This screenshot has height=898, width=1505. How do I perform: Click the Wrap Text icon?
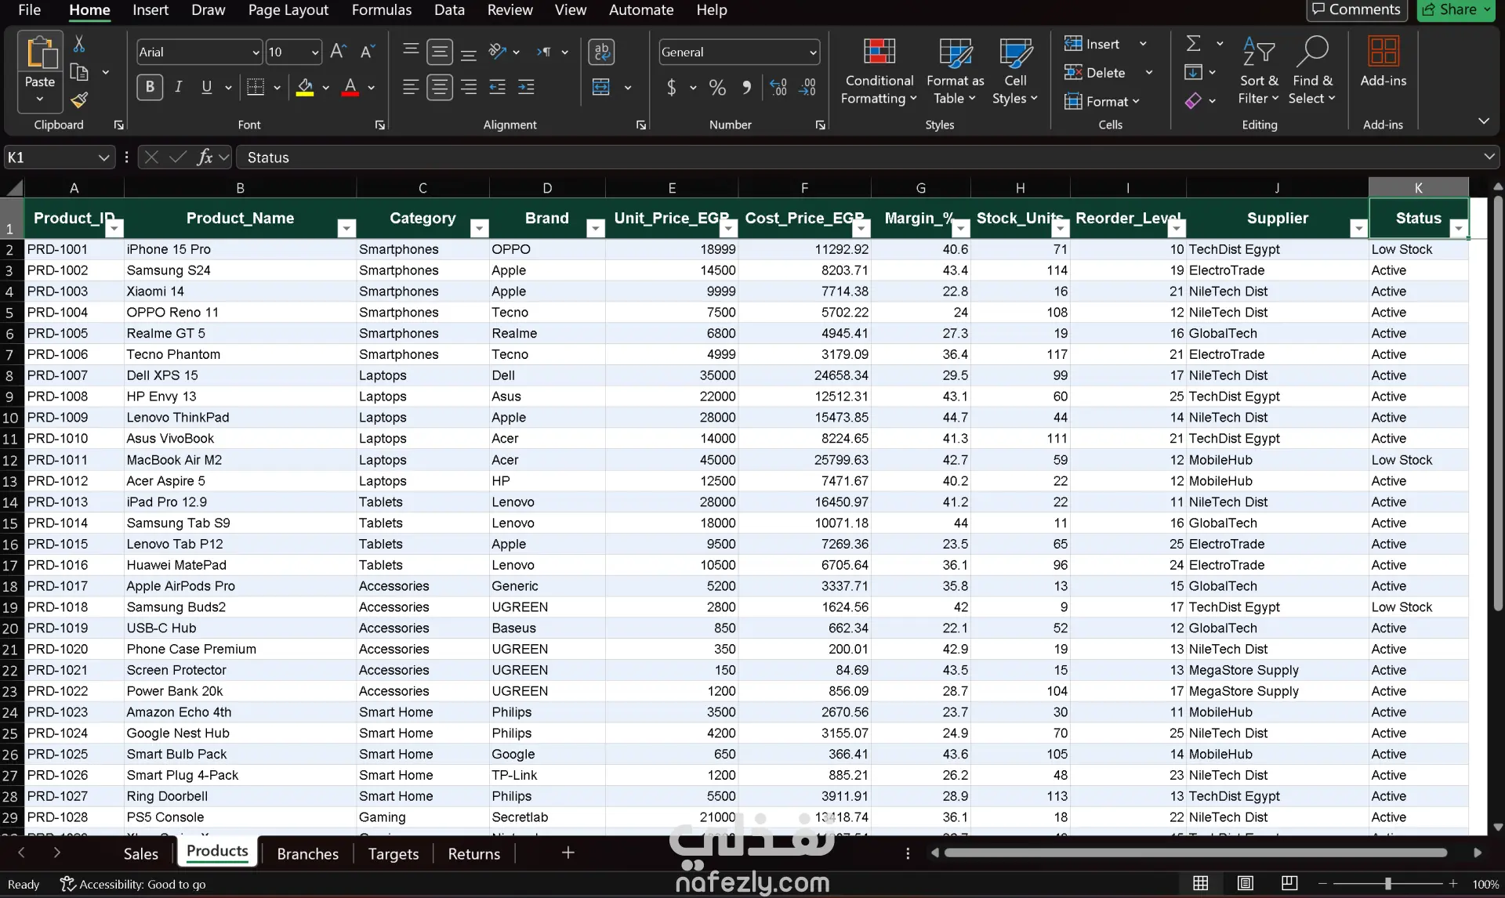601,52
